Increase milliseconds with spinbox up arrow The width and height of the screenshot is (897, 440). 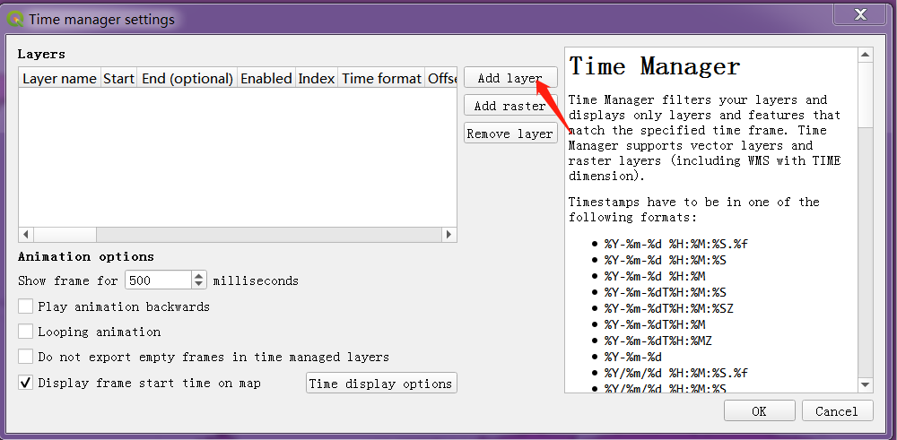point(199,276)
